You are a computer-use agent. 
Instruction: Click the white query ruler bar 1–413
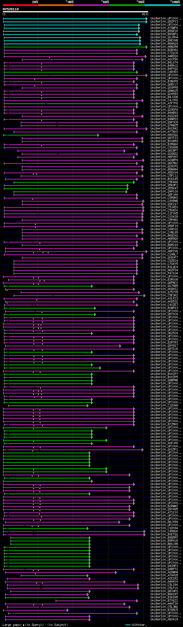75,12
